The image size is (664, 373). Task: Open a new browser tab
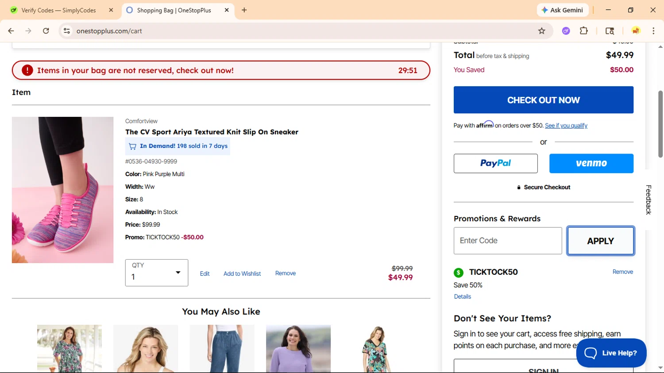click(x=244, y=10)
